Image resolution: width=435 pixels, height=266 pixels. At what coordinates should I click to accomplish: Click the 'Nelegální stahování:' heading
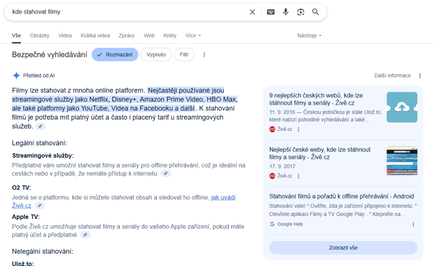coord(42,251)
